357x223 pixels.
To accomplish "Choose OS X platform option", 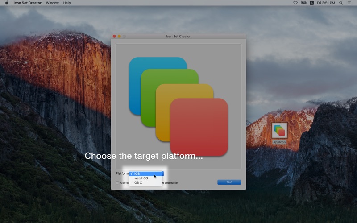I will [x=146, y=183].
